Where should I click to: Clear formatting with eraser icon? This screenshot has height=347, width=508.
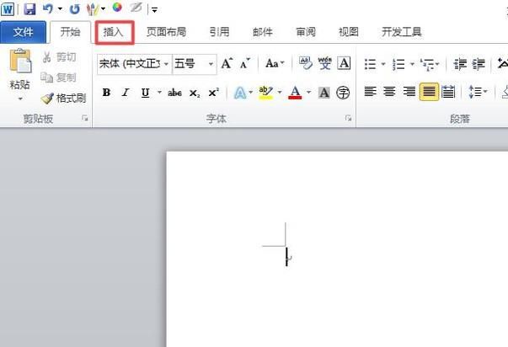(306, 63)
